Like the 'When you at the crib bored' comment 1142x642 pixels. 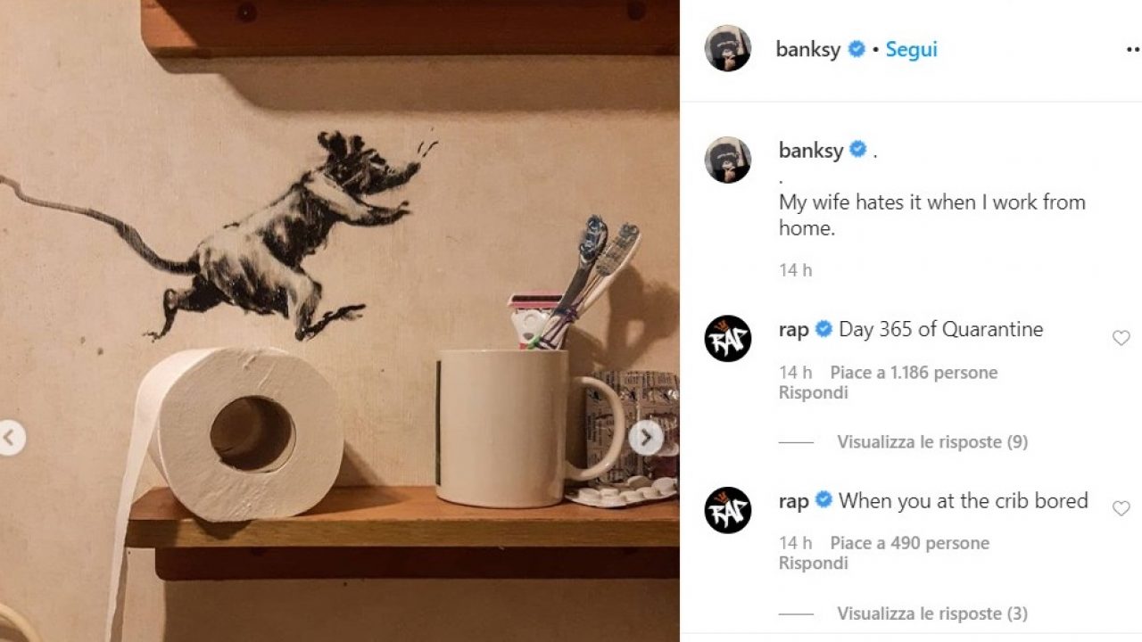click(1121, 508)
